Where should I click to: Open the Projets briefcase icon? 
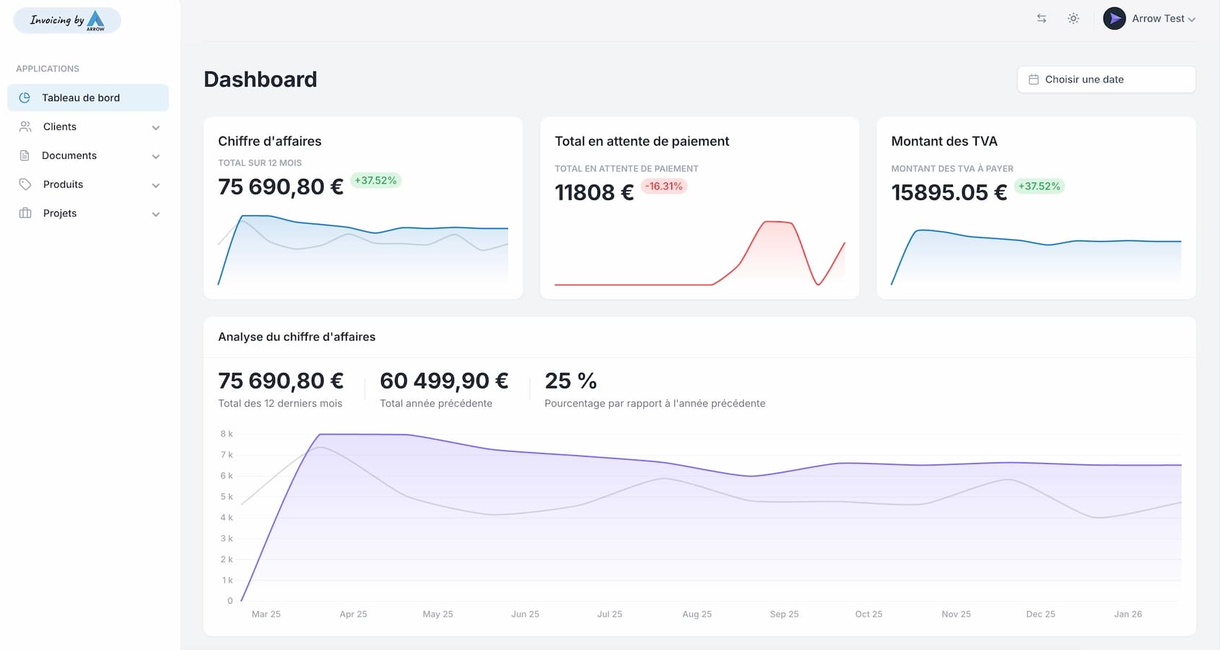(x=25, y=213)
